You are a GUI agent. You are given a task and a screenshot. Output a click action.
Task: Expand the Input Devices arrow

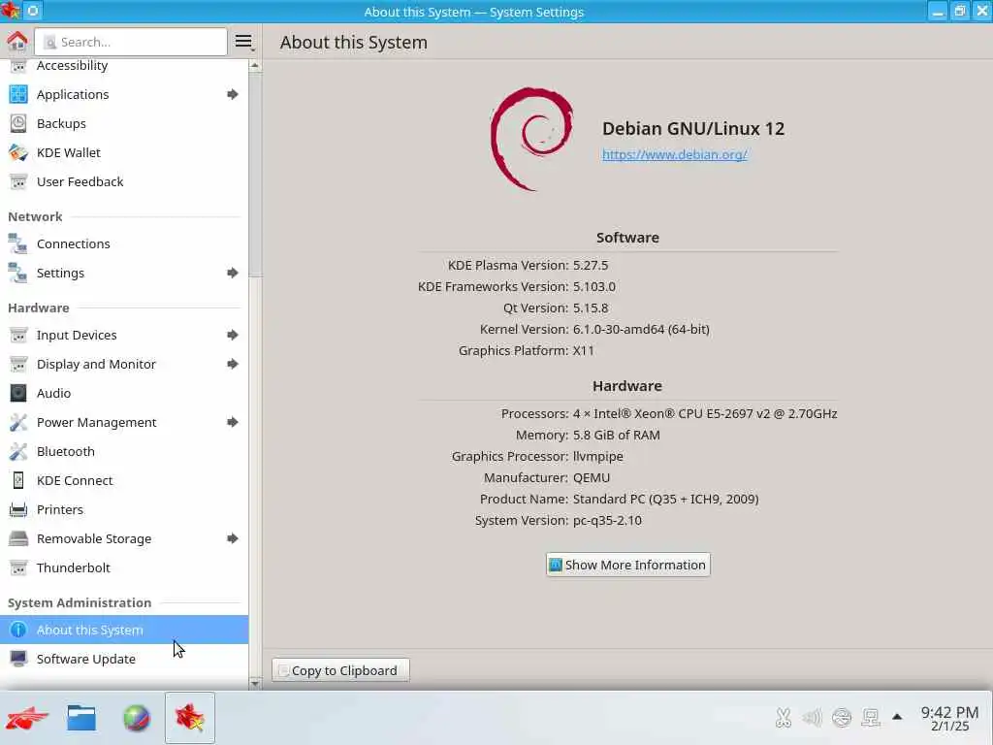(x=233, y=335)
